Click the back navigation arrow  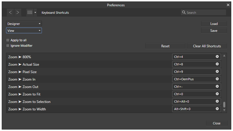tap(10, 13)
